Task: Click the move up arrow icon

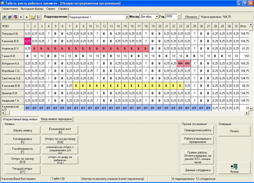Action: click(21, 17)
